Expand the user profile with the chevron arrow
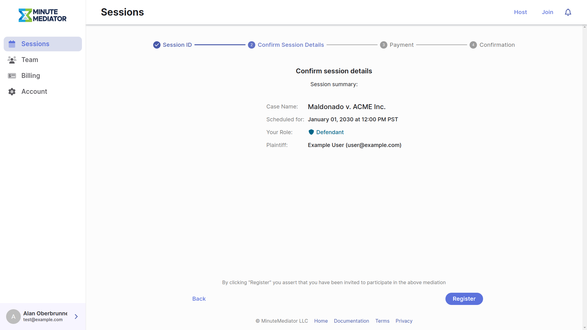This screenshot has width=587, height=330. coord(76,317)
